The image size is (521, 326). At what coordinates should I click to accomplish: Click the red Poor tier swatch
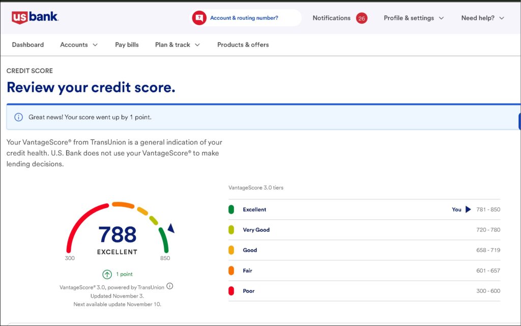pyautogui.click(x=231, y=291)
